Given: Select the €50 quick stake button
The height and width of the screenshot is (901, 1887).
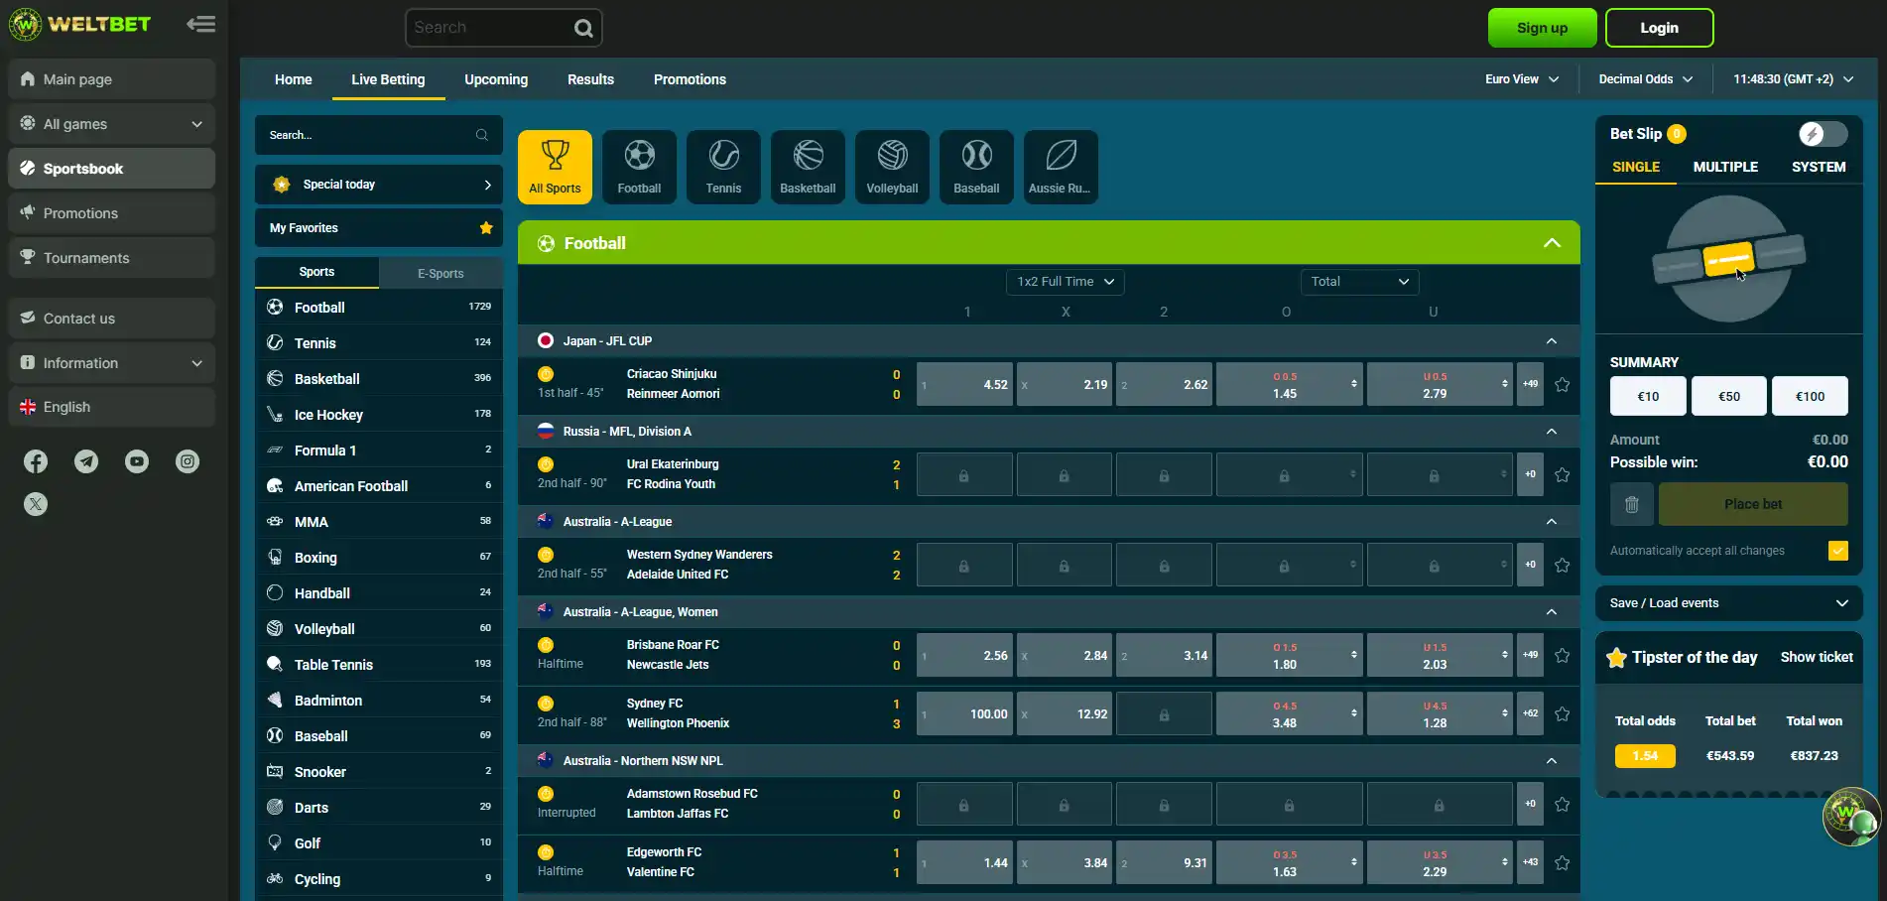Looking at the screenshot, I should click(1729, 396).
